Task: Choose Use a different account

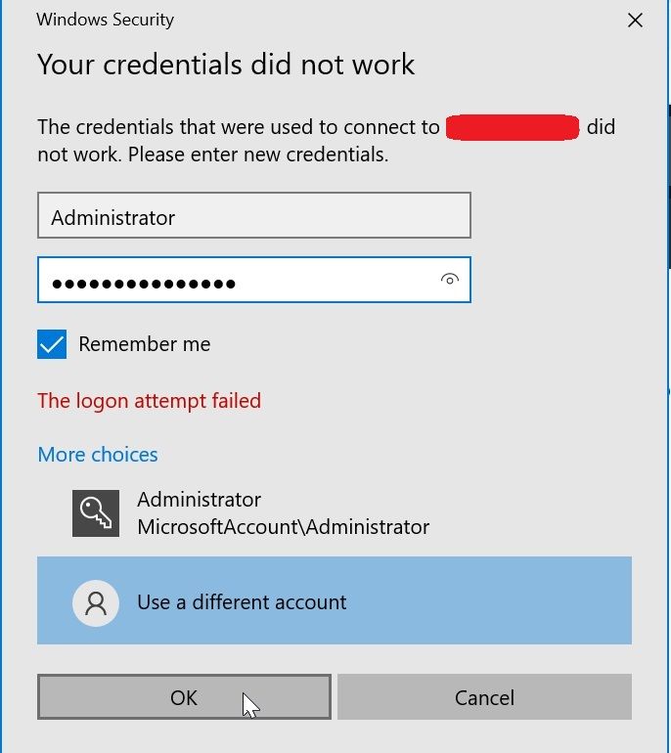Action: [335, 600]
